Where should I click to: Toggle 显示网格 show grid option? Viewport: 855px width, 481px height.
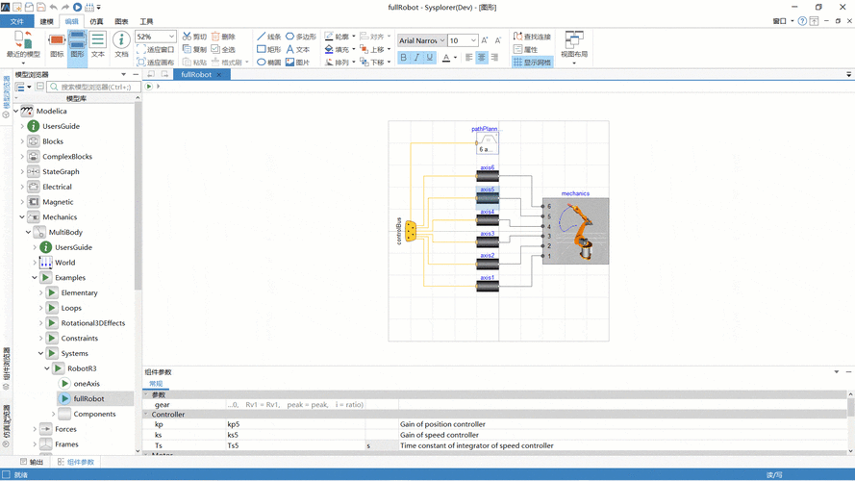pyautogui.click(x=532, y=63)
